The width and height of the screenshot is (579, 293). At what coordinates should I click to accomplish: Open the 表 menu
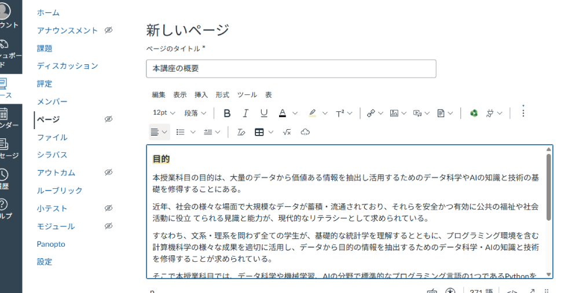[269, 95]
